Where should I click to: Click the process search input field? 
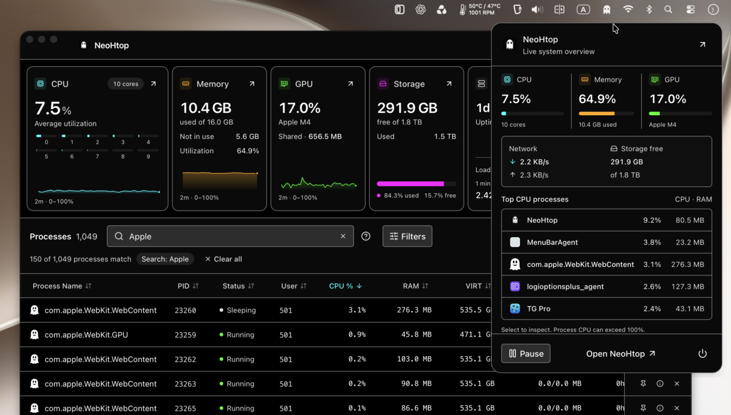pos(230,236)
